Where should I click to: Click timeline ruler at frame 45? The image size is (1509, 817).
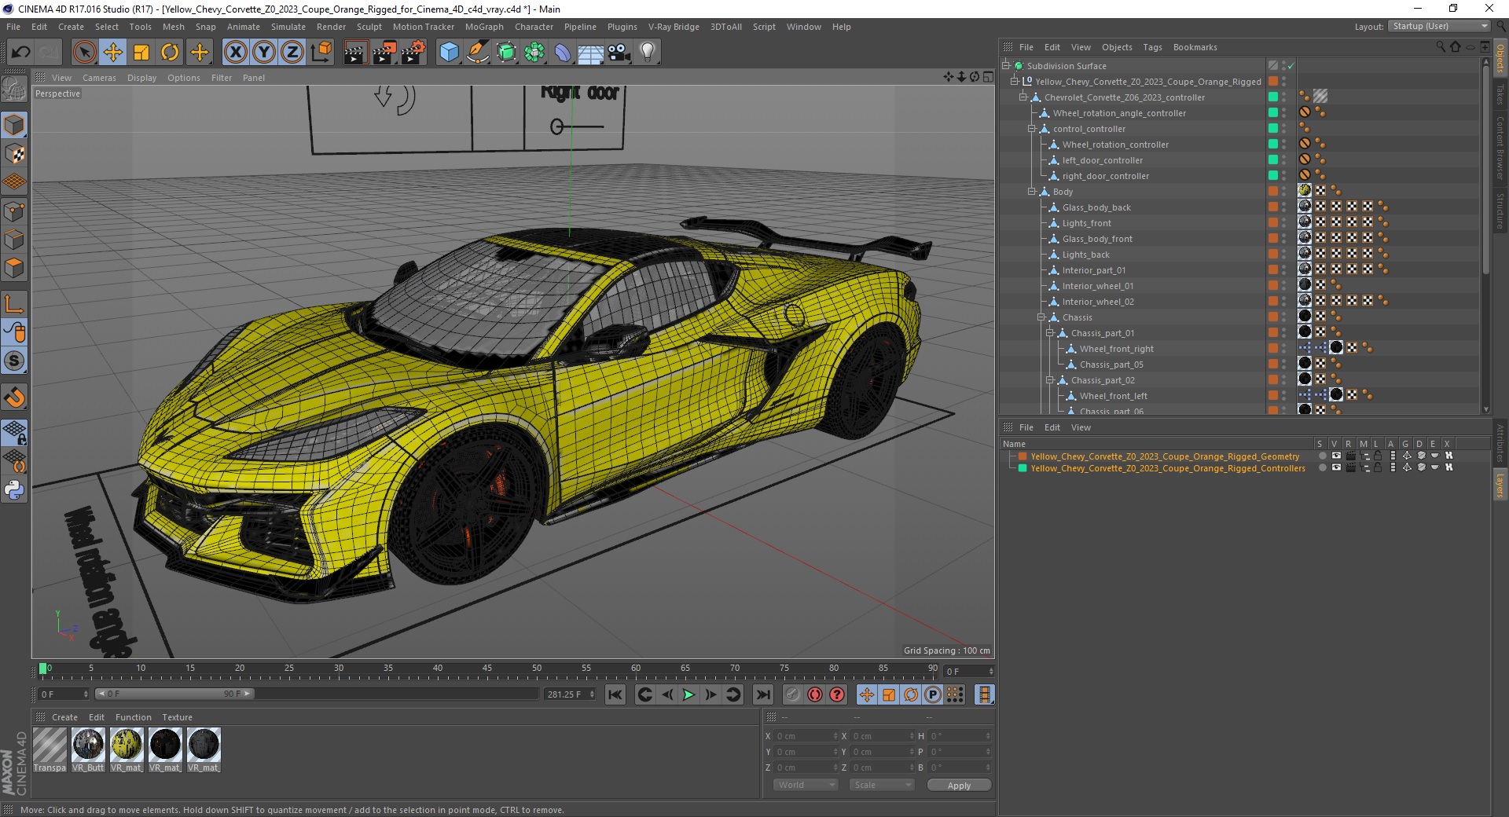[487, 669]
